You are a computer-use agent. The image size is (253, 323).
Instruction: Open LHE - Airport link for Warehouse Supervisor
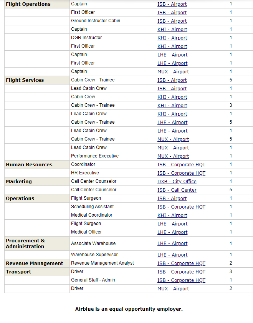tap(172, 255)
